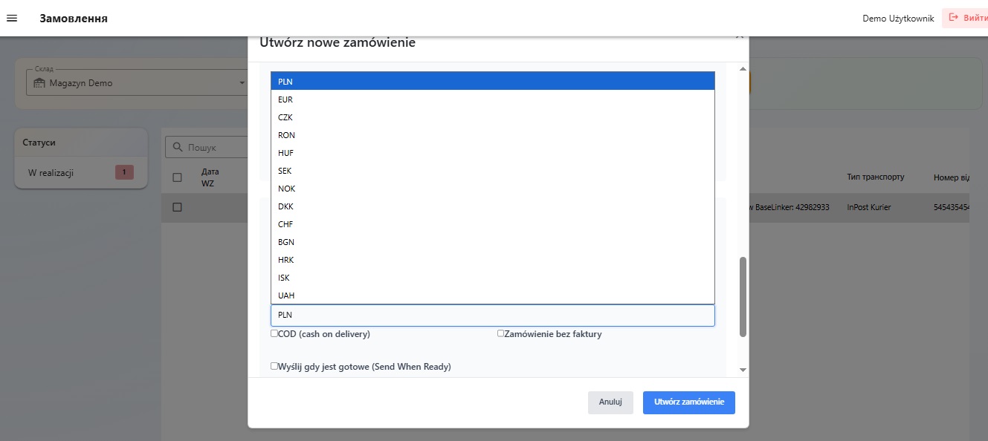Choose BGN from the currency list
The height and width of the screenshot is (441, 988).
(x=493, y=241)
